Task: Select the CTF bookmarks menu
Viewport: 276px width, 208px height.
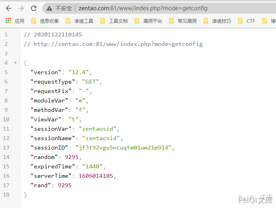Action: [247, 21]
